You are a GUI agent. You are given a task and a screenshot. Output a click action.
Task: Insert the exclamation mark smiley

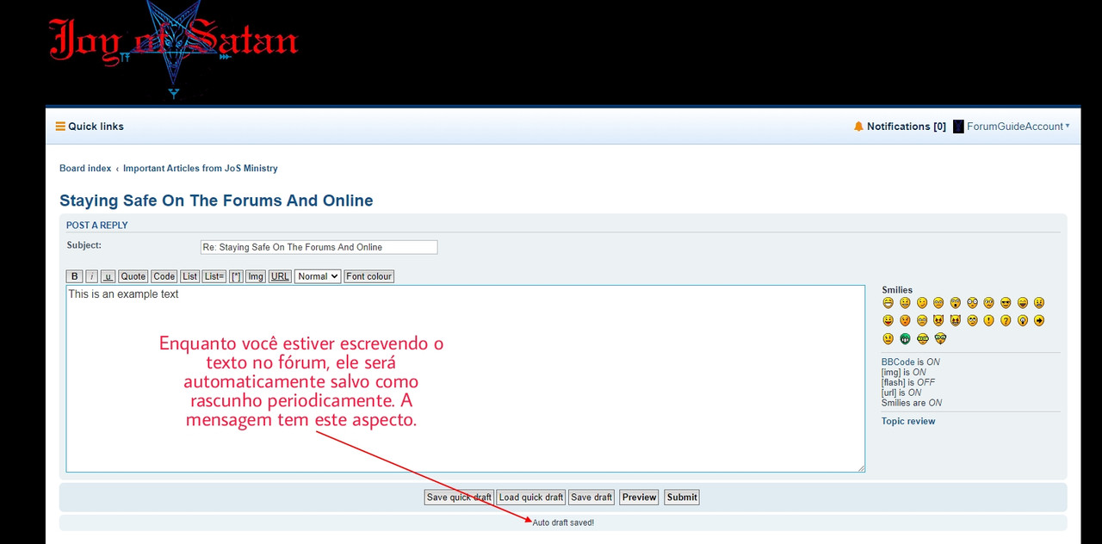pyautogui.click(x=989, y=320)
